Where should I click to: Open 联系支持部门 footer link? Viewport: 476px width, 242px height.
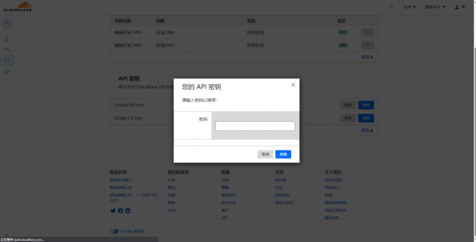click(121, 180)
